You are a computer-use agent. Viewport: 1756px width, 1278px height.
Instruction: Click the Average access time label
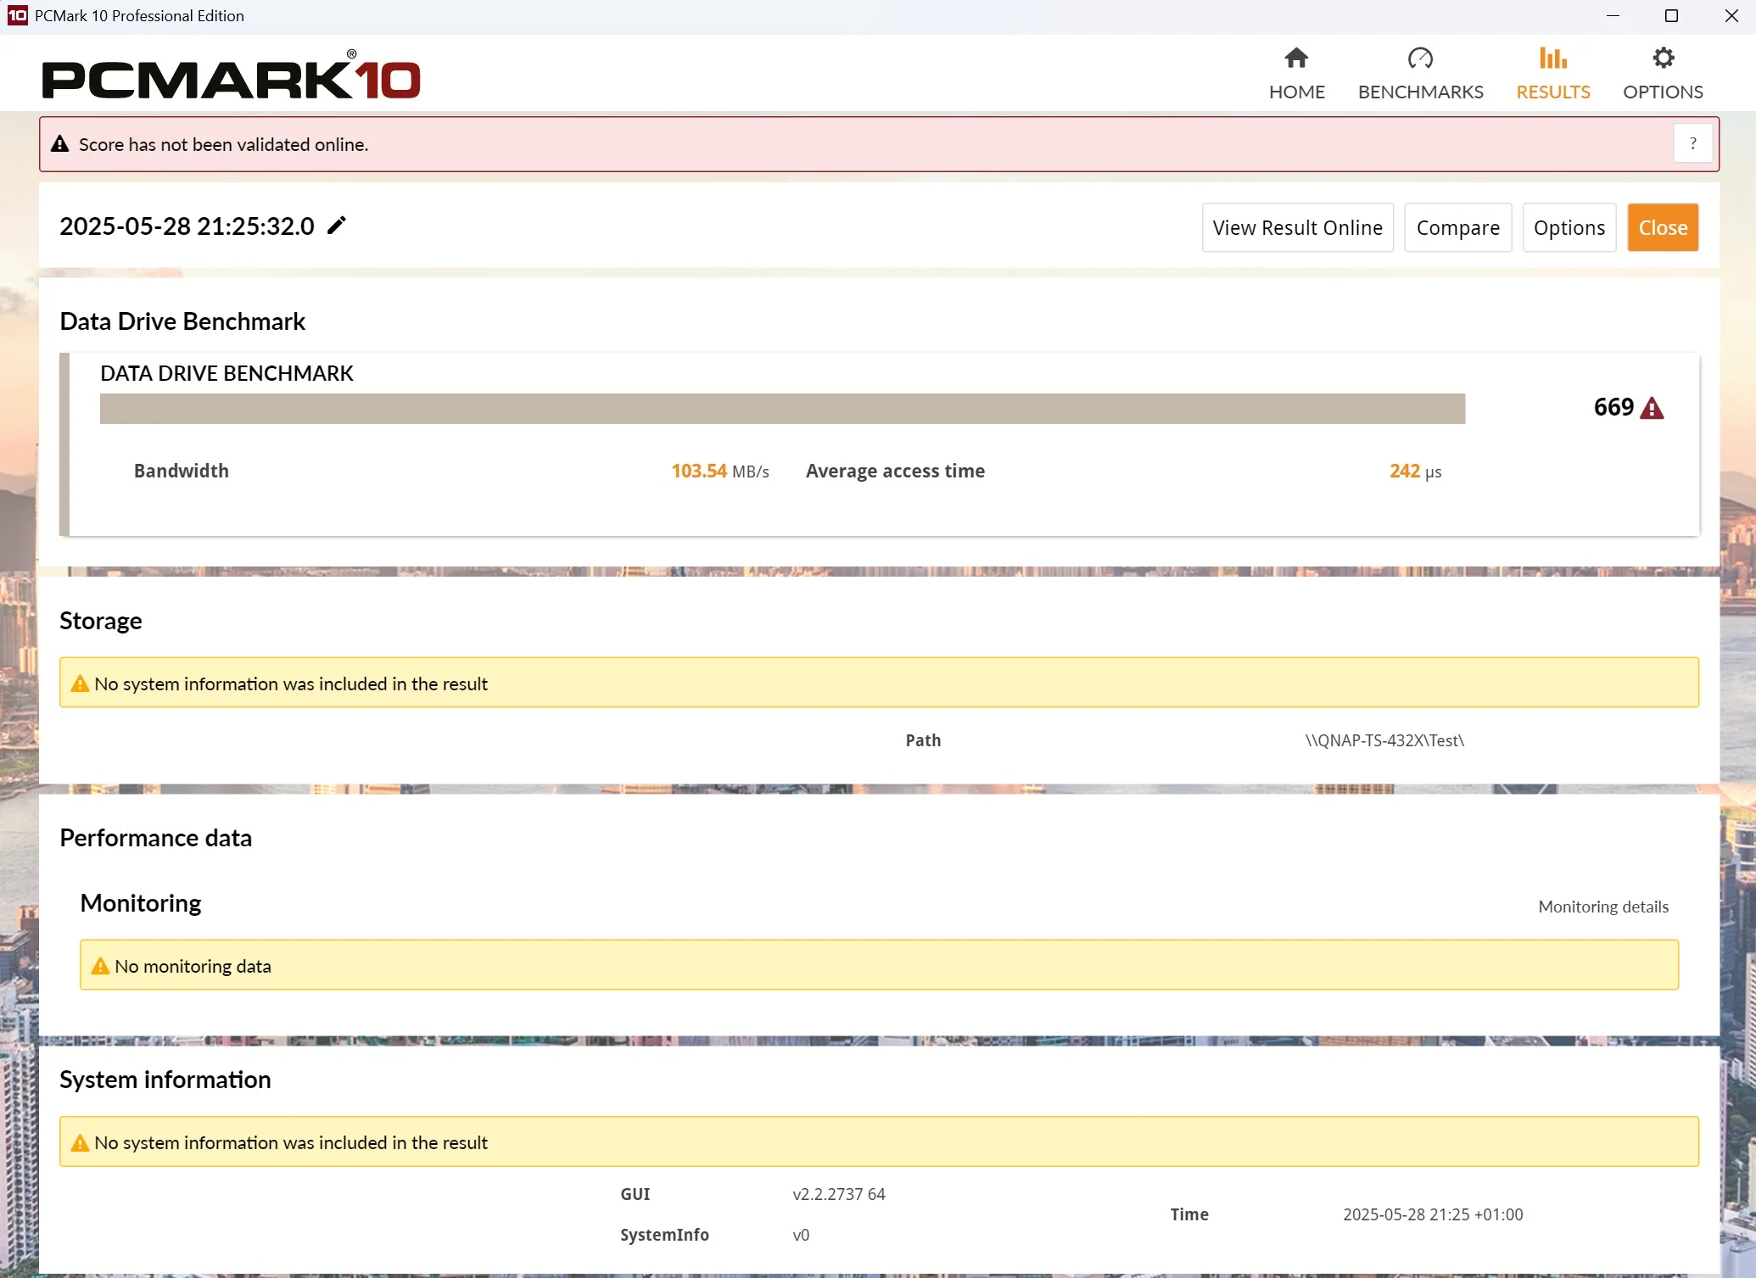(895, 471)
